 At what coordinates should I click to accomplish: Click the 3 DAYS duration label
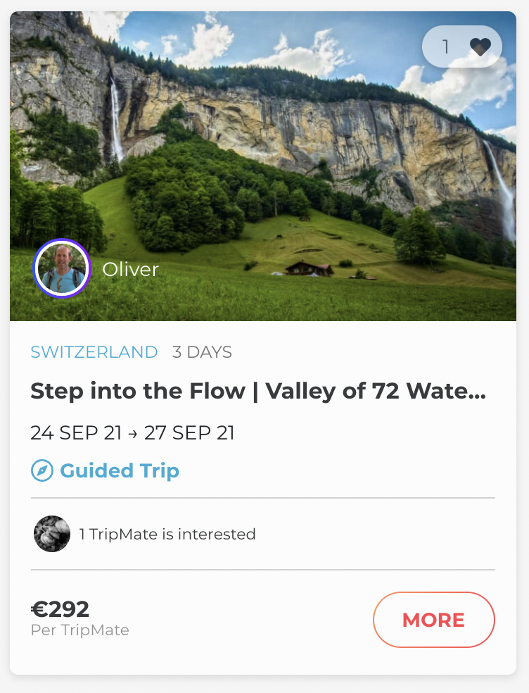click(202, 352)
